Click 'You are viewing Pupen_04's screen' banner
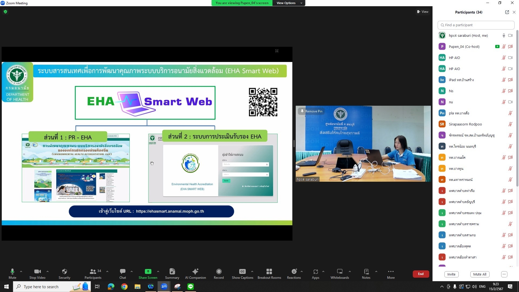This screenshot has height=292, width=519. pos(242,3)
